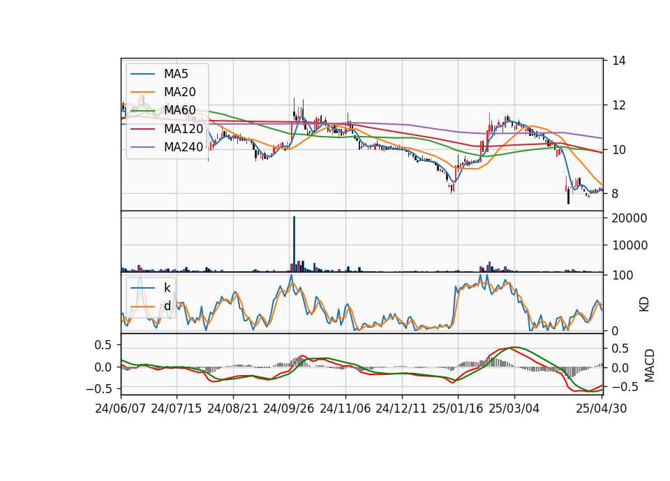Click the volume axis value 20000
The image size is (670, 481).
click(x=630, y=218)
